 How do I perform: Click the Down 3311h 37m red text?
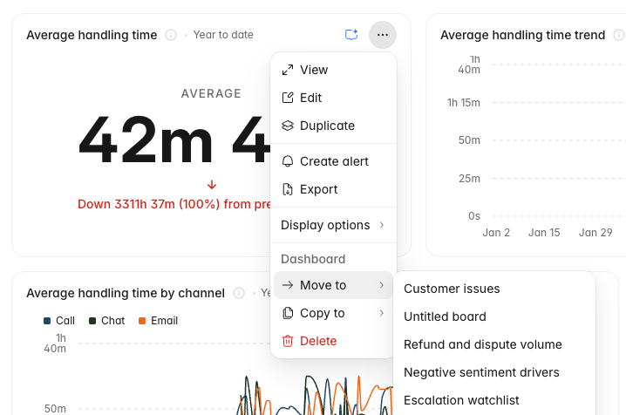[x=174, y=204]
